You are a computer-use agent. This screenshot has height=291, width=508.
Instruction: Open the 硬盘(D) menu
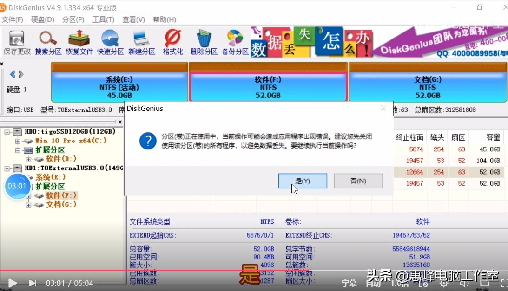tap(42, 19)
